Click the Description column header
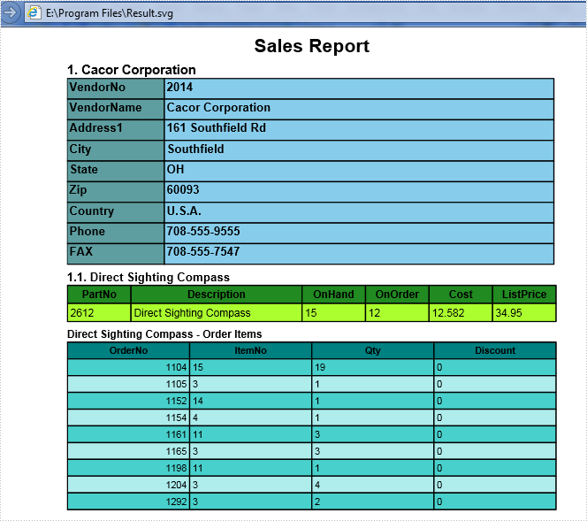The height and width of the screenshot is (521, 587). (x=217, y=294)
